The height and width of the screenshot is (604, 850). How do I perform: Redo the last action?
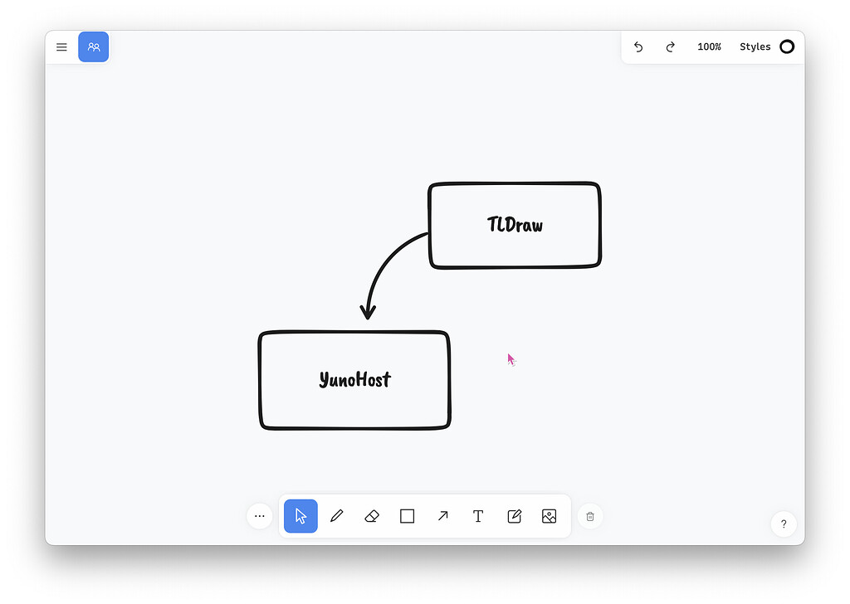tap(670, 47)
